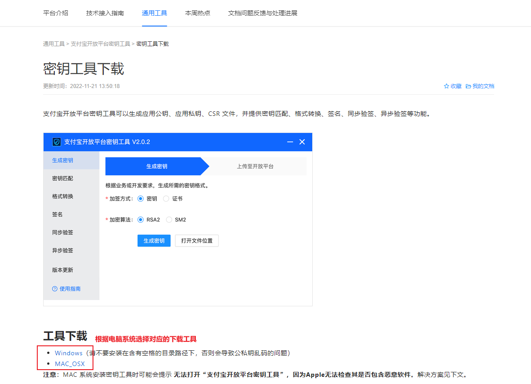Screen dimensions: 531x384
Task: Click the blue 生成密钥 button
Action: 154,241
